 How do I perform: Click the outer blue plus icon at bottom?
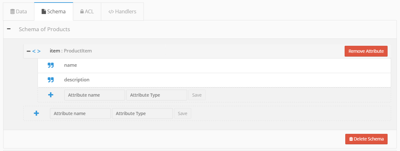click(x=36, y=113)
